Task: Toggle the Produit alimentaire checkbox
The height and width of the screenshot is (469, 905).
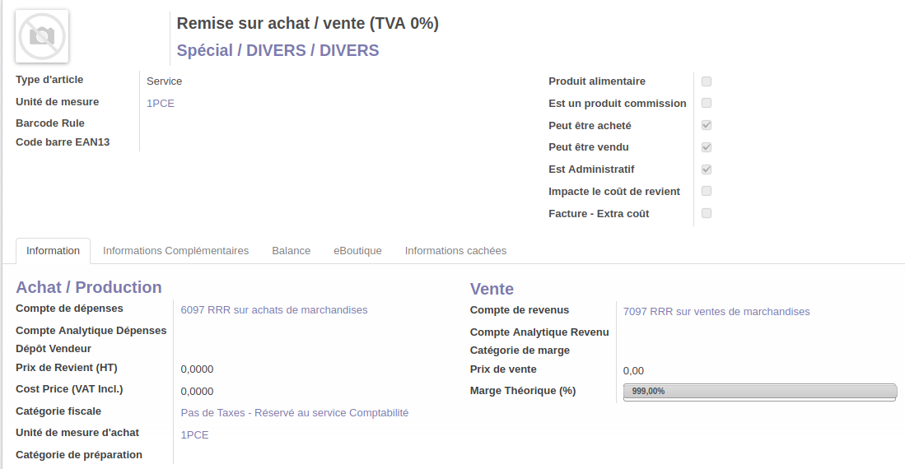Action: click(x=707, y=81)
